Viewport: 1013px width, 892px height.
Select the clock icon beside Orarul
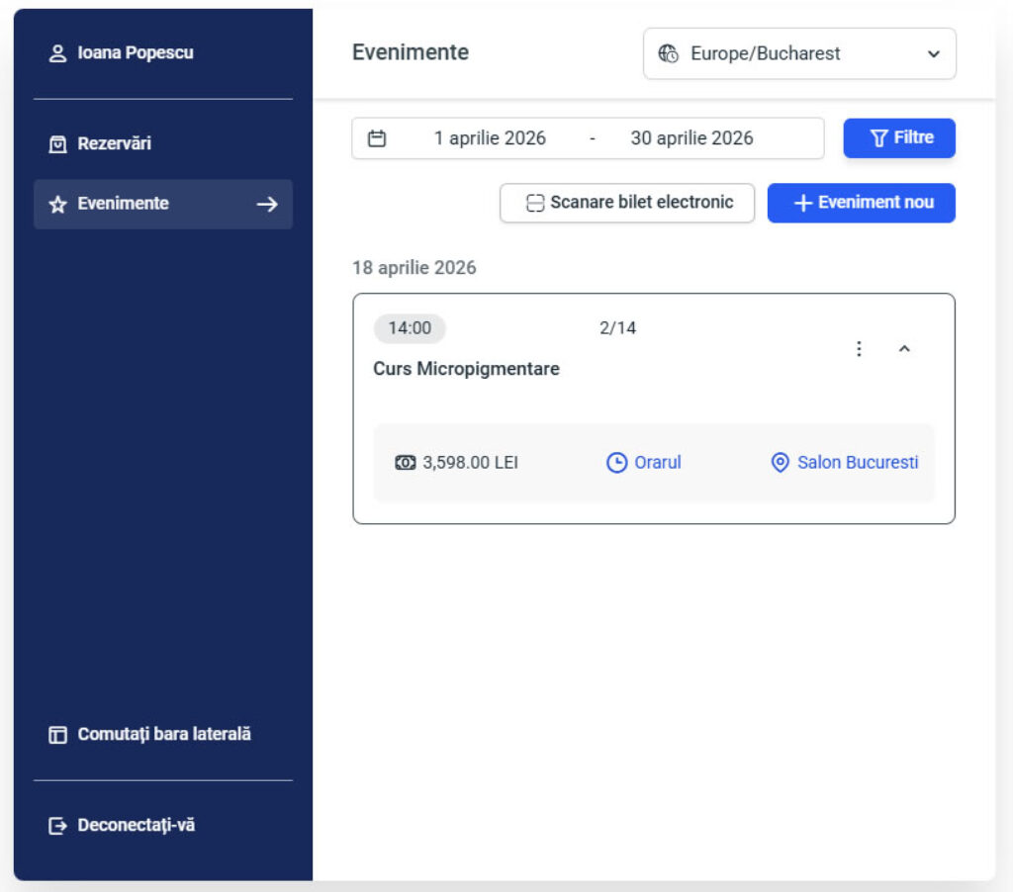[614, 462]
